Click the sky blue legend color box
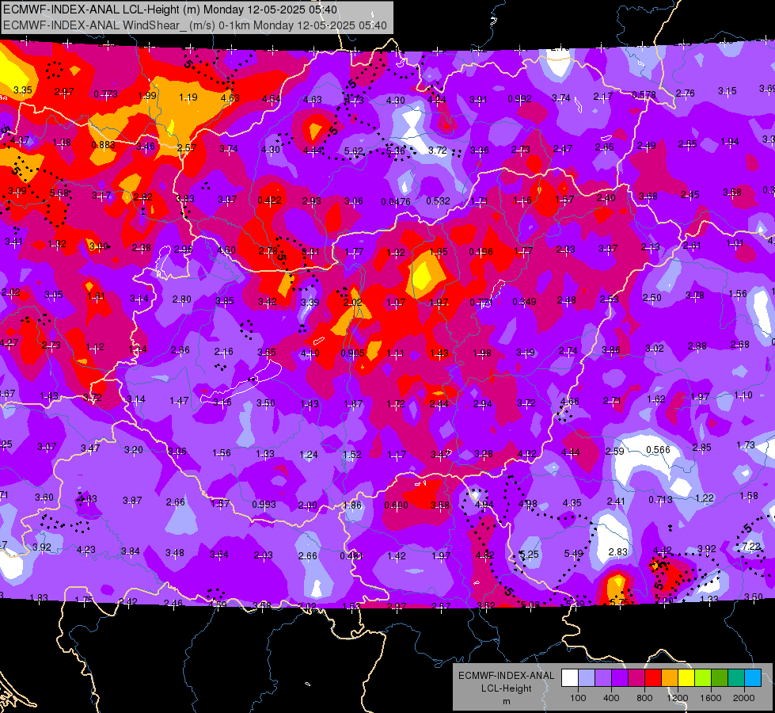The image size is (775, 713). pyautogui.click(x=753, y=677)
